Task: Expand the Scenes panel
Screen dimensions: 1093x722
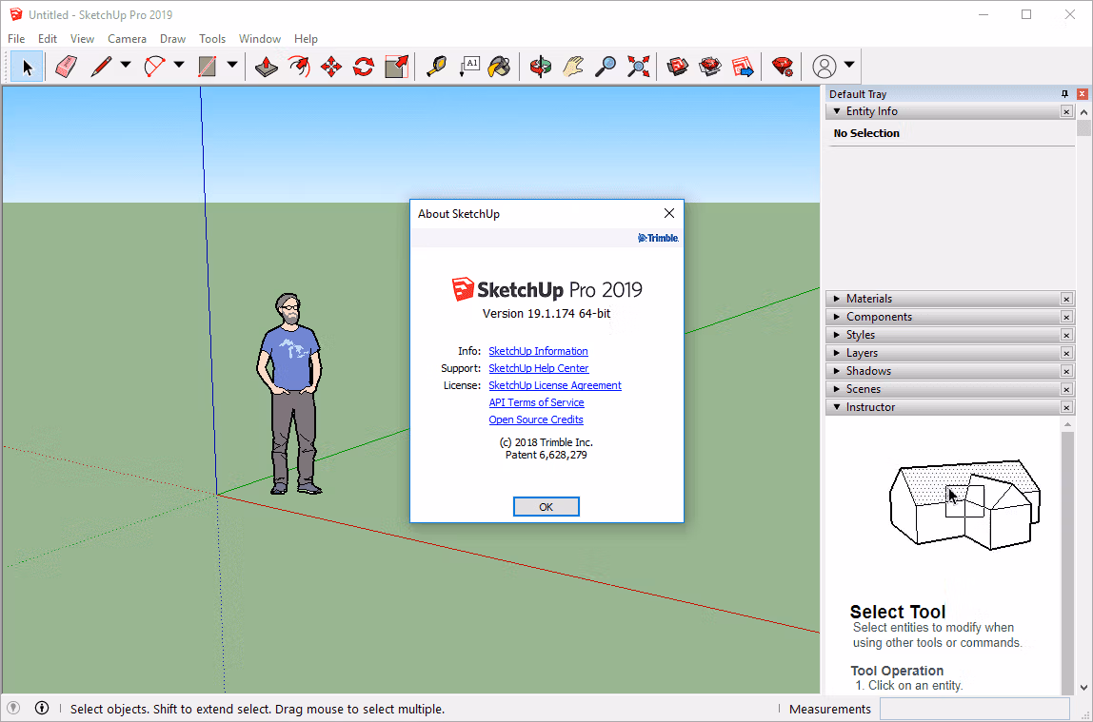Action: tap(837, 389)
